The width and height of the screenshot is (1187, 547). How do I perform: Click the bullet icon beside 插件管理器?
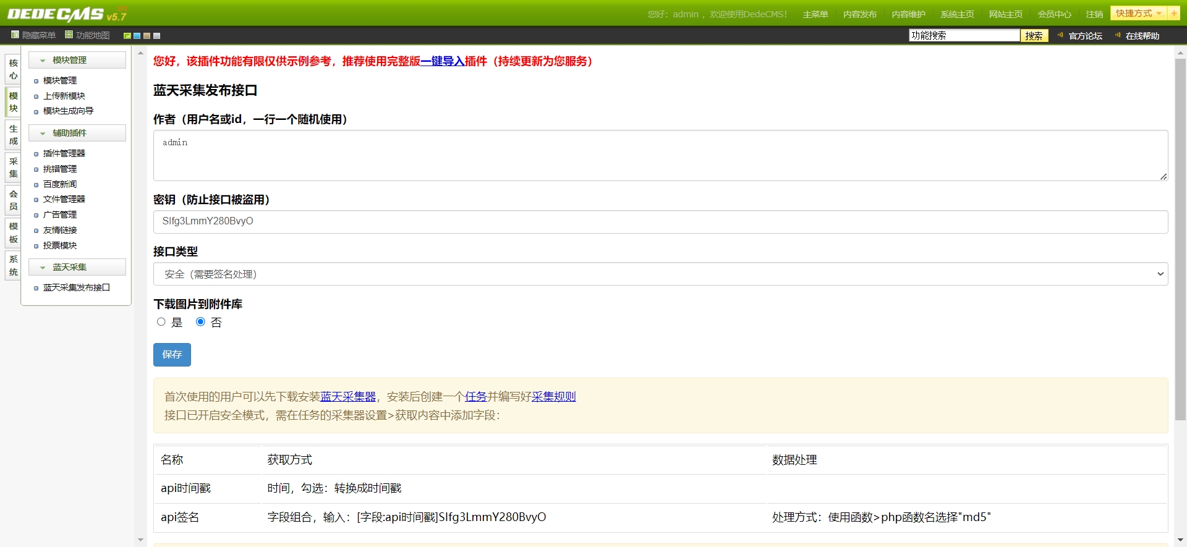pos(36,154)
